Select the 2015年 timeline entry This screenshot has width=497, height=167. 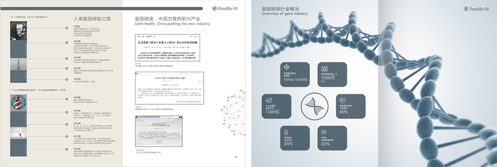[x=78, y=148]
